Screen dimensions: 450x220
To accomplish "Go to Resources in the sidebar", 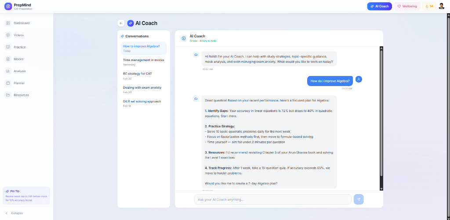I will tap(26, 95).
